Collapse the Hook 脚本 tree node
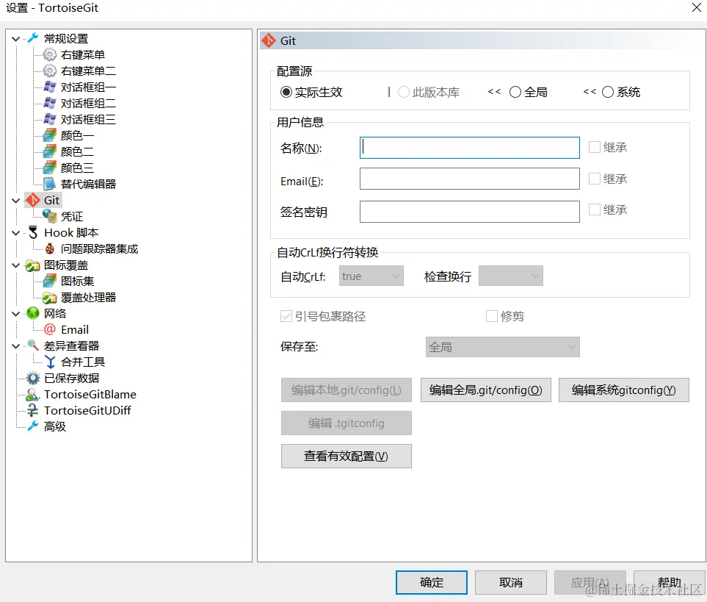The image size is (707, 602). tap(15, 233)
